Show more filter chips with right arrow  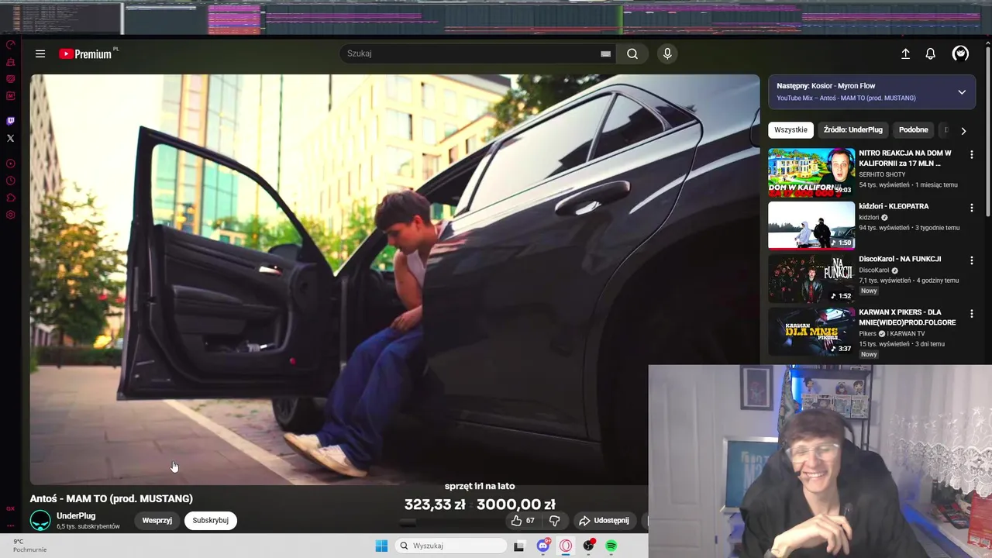963,131
